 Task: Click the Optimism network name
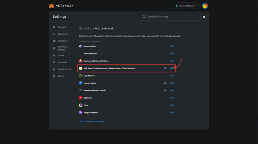(88, 98)
